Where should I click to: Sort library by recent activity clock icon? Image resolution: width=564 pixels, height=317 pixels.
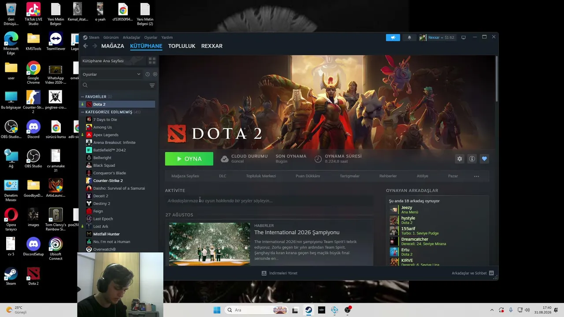pos(148,74)
